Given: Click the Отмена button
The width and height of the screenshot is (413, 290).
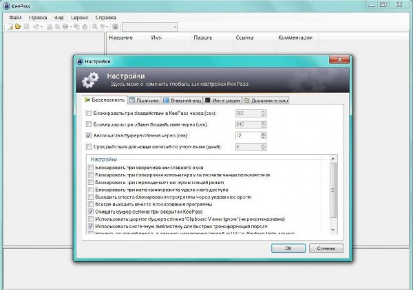Looking at the screenshot, I should click(x=326, y=248).
